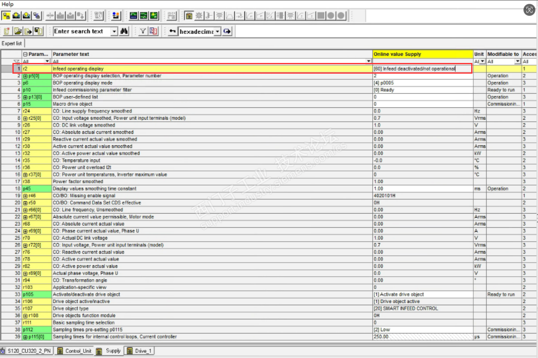Select the highlighted expert list icon in top toolbar
Image resolution: width=538 pixels, height=358 pixels.
click(x=189, y=16)
